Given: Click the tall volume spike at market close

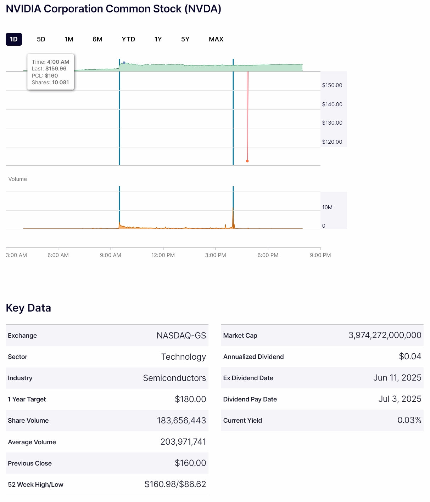Looking at the screenshot, I should [233, 218].
